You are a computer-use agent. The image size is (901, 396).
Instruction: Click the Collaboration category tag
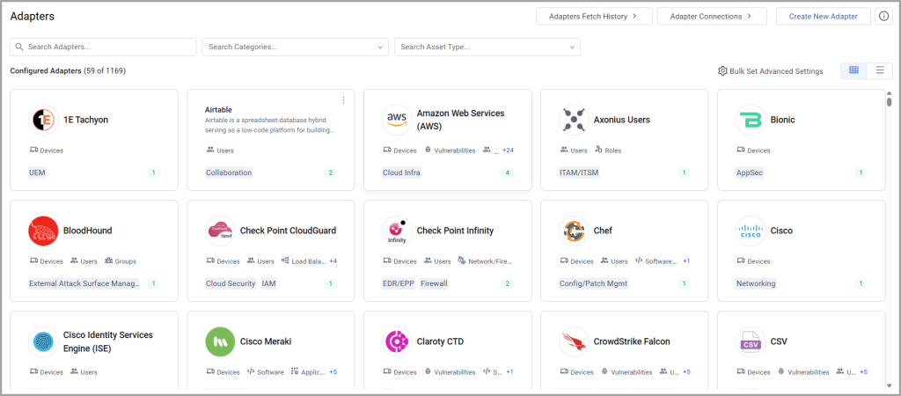[x=229, y=172]
